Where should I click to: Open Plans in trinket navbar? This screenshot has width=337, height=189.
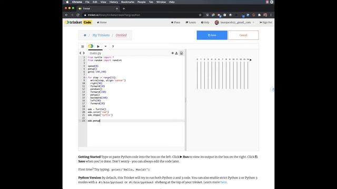(175, 22)
